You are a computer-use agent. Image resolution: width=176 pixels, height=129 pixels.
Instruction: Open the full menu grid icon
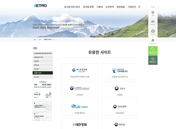coord(139,7)
